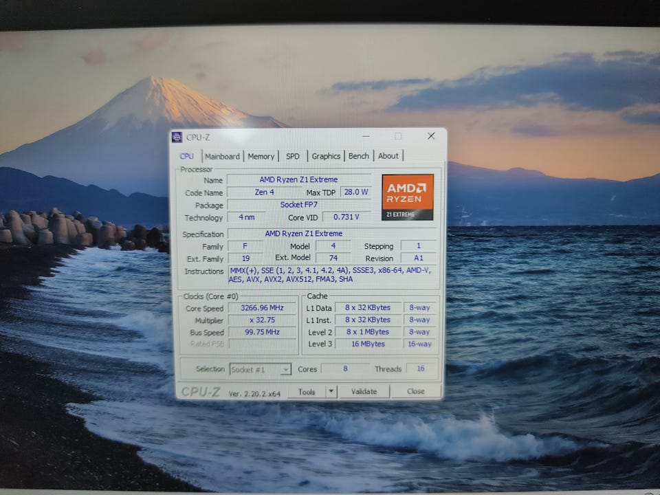Open the Bench tab
Viewport: 660px width, 495px height.
[359, 156]
